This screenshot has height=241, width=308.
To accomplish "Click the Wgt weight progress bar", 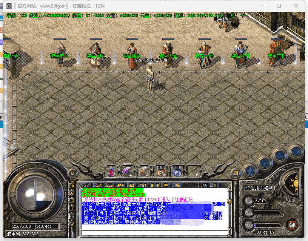I will (268, 226).
